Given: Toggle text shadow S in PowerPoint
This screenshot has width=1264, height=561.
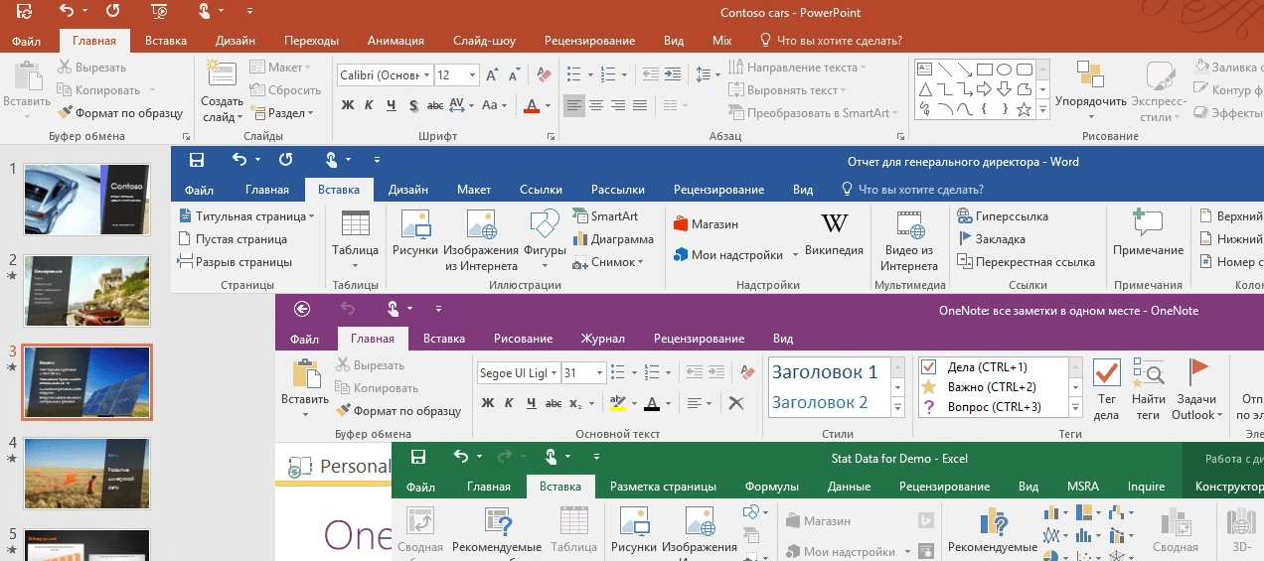Looking at the screenshot, I should [412, 105].
